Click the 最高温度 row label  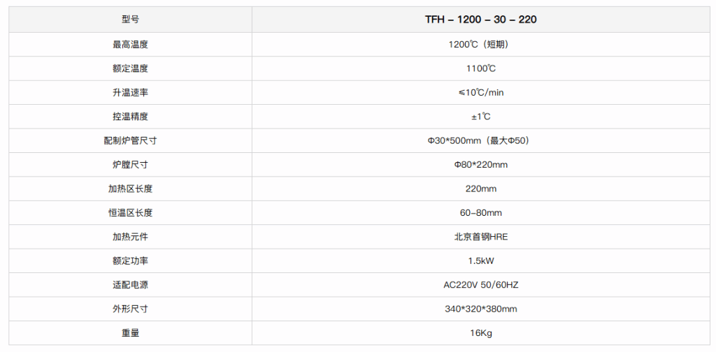click(x=130, y=45)
